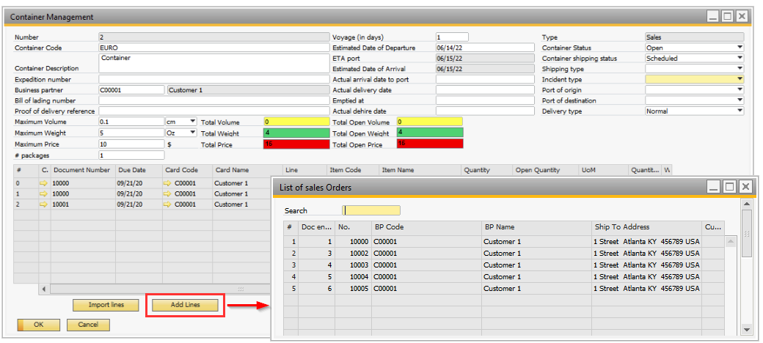Image resolution: width=763 pixels, height=343 pixels.
Task: Click the green Total Weight field
Action: 296,133
